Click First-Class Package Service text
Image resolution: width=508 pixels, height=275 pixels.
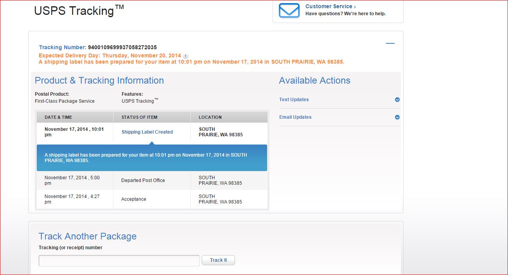point(65,101)
